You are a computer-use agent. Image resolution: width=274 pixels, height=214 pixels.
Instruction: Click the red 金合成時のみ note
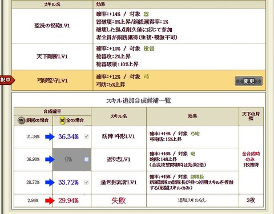251,156
